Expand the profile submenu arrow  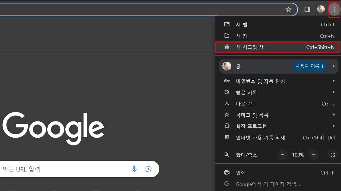pyautogui.click(x=333, y=66)
